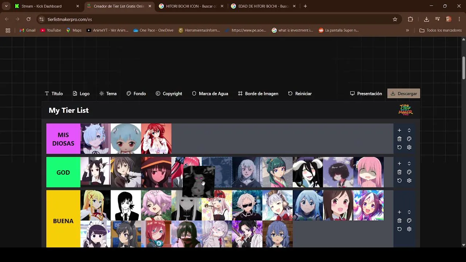Reset the GOD row with circular arrow
This screenshot has height=262, width=466.
399,180
